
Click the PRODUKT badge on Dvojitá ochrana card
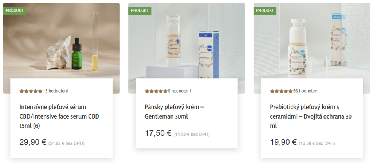[x=265, y=11]
